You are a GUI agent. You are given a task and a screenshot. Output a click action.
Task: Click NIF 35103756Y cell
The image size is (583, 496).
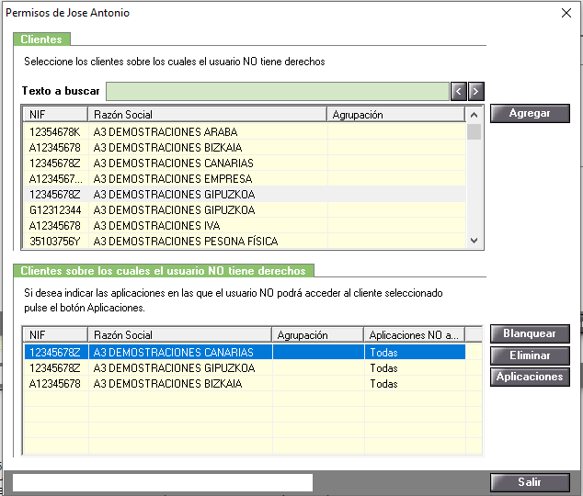click(56, 241)
